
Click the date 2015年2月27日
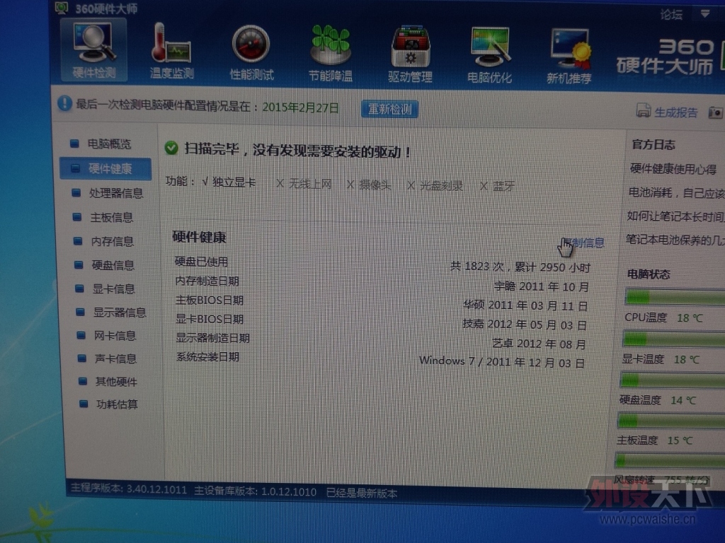(300, 107)
